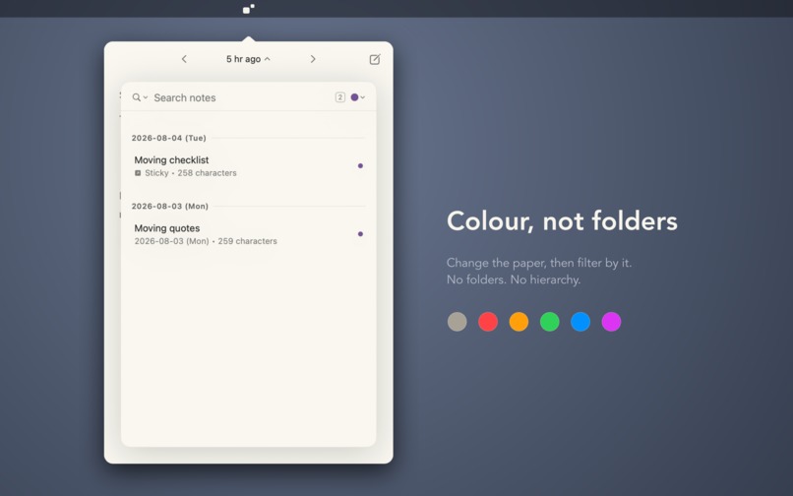Click the sticky icon beside 'Sticky' label
This screenshot has height=496, width=793.
click(138, 173)
